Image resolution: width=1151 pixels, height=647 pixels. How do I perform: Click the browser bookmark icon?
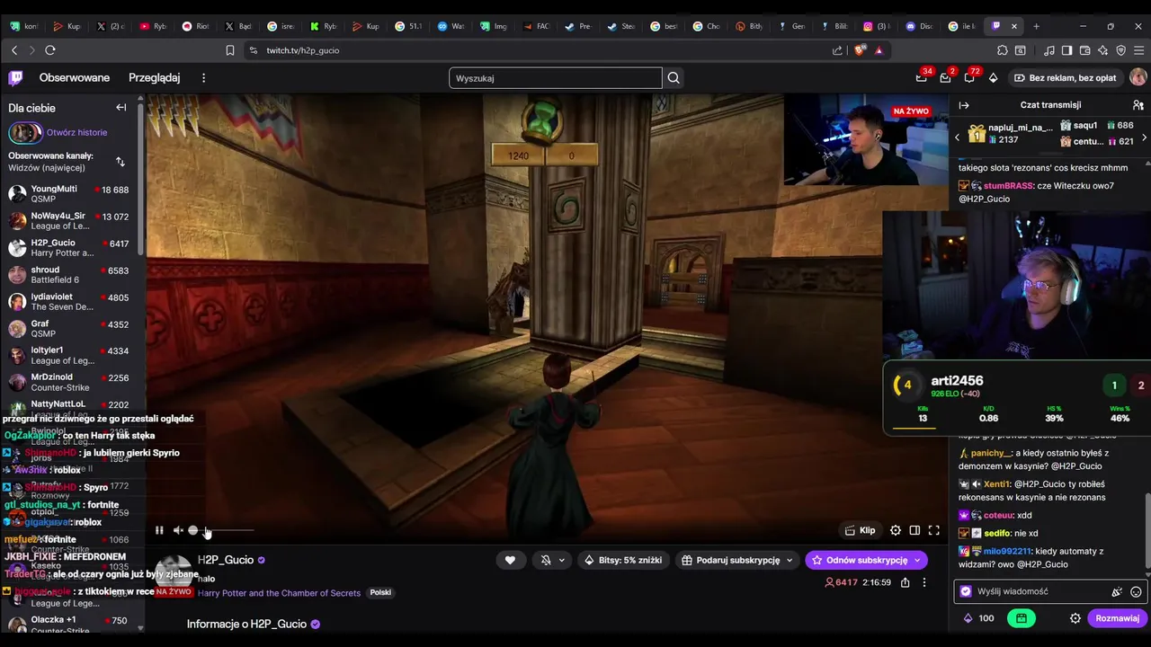[x=230, y=50]
